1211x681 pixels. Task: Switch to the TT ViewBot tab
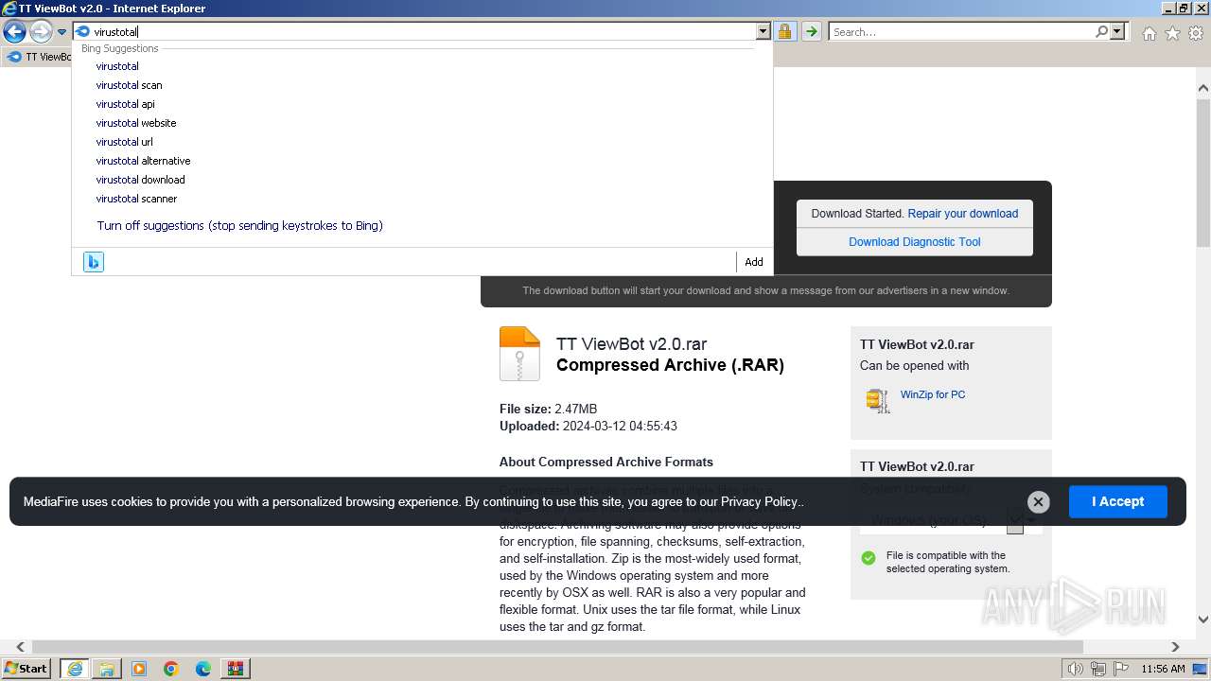click(38, 57)
